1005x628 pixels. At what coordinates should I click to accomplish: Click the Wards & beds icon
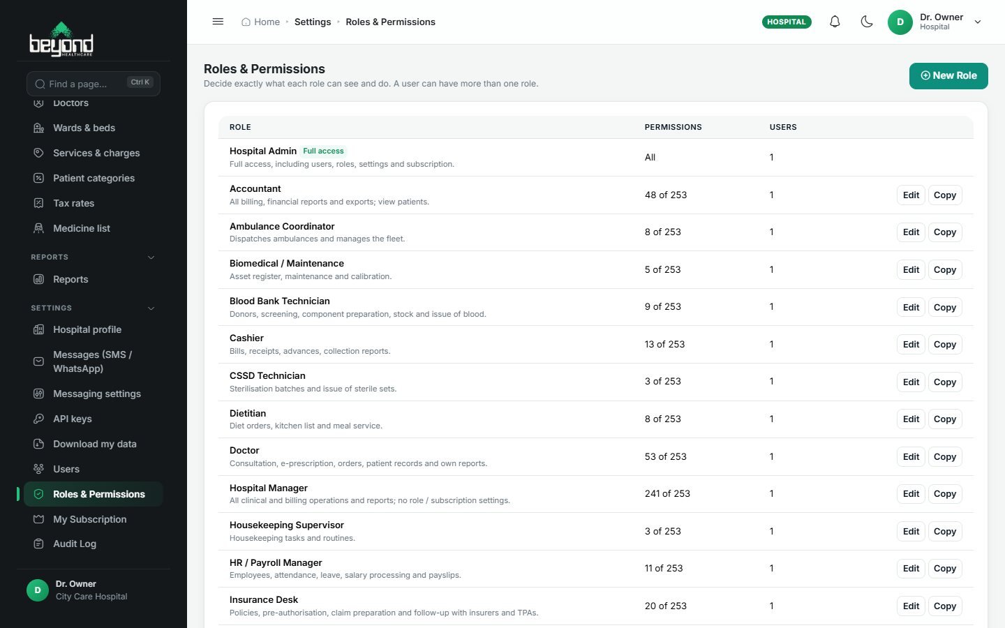(x=39, y=128)
